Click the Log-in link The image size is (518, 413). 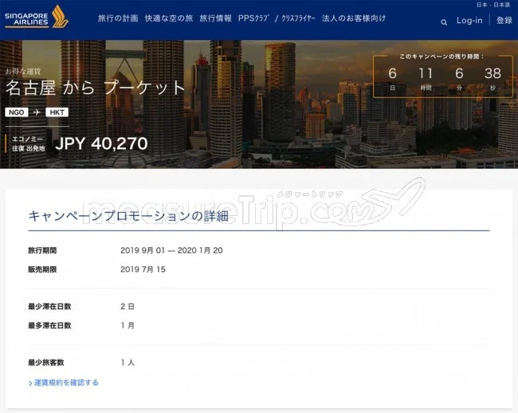point(469,21)
